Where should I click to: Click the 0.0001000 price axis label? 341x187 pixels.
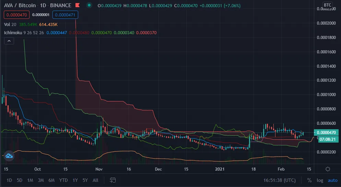point(326,94)
